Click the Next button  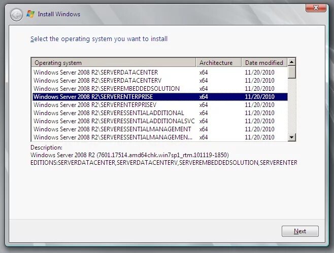pyautogui.click(x=300, y=231)
